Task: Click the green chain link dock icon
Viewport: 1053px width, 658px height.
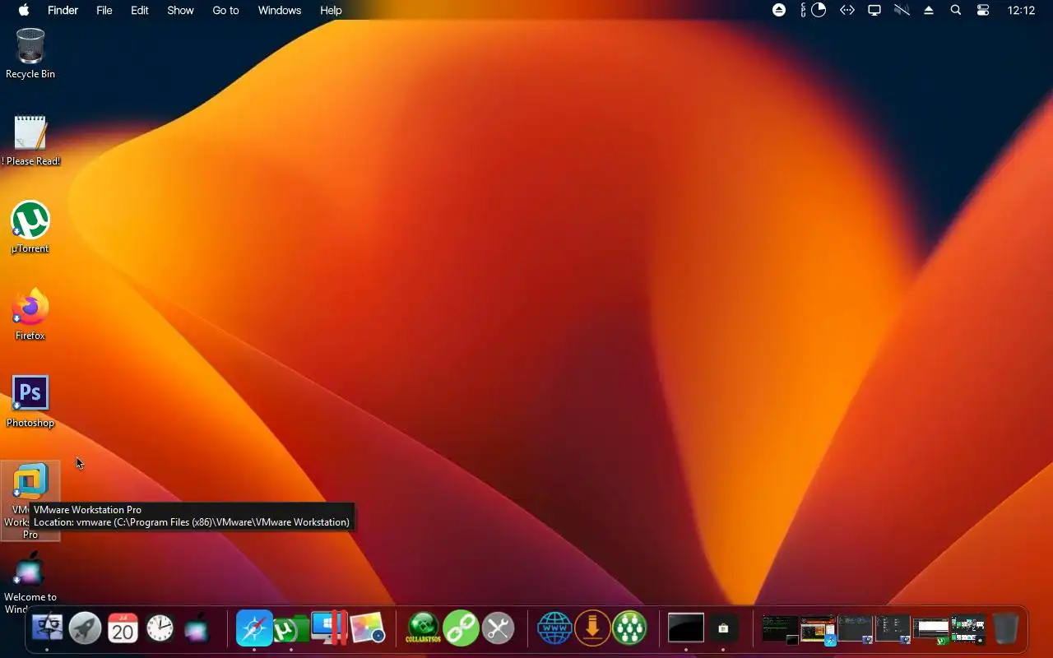Action: point(461,628)
